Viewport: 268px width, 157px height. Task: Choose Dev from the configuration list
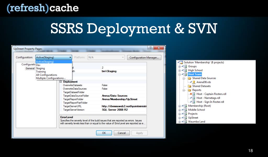54,65
